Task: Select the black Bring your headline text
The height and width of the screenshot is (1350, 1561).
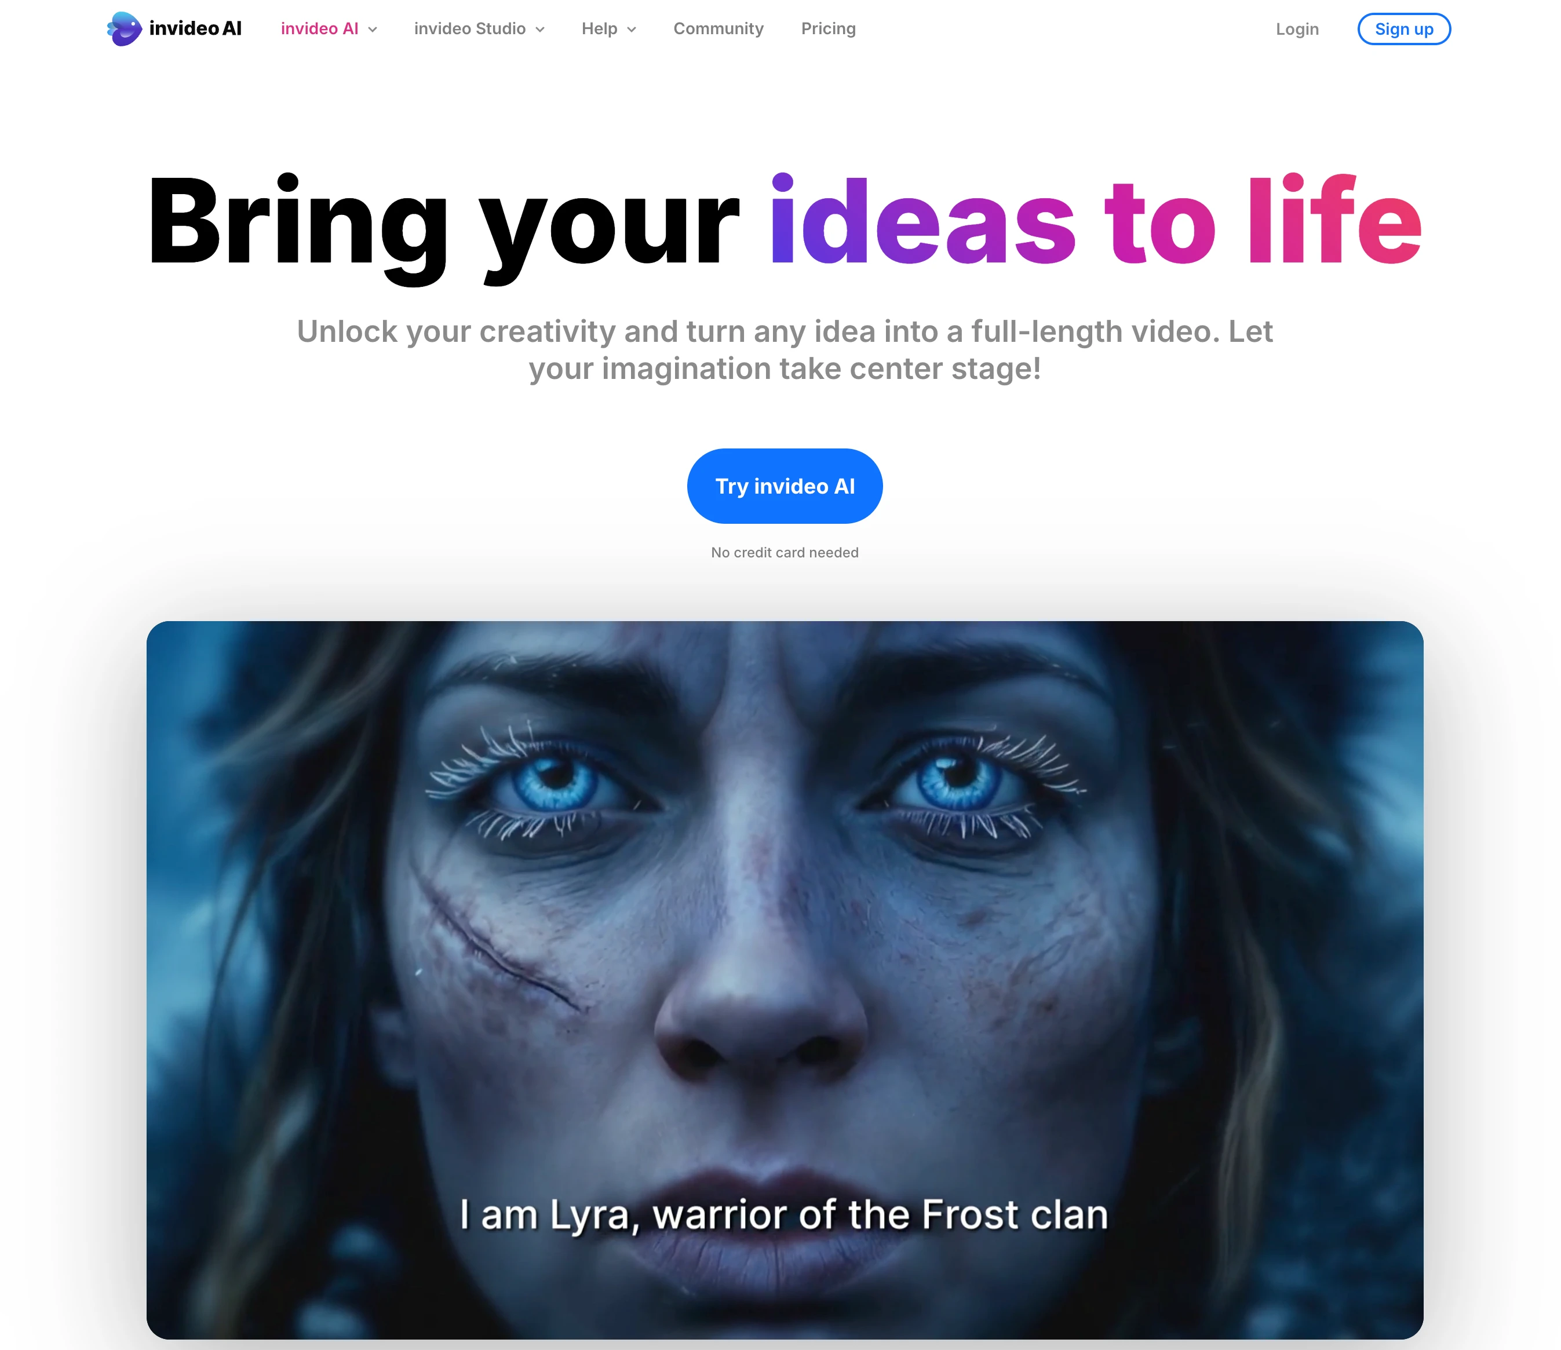Action: click(x=443, y=224)
